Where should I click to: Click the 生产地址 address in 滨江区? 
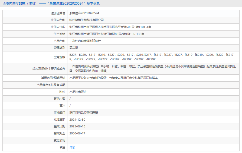pos(107,34)
